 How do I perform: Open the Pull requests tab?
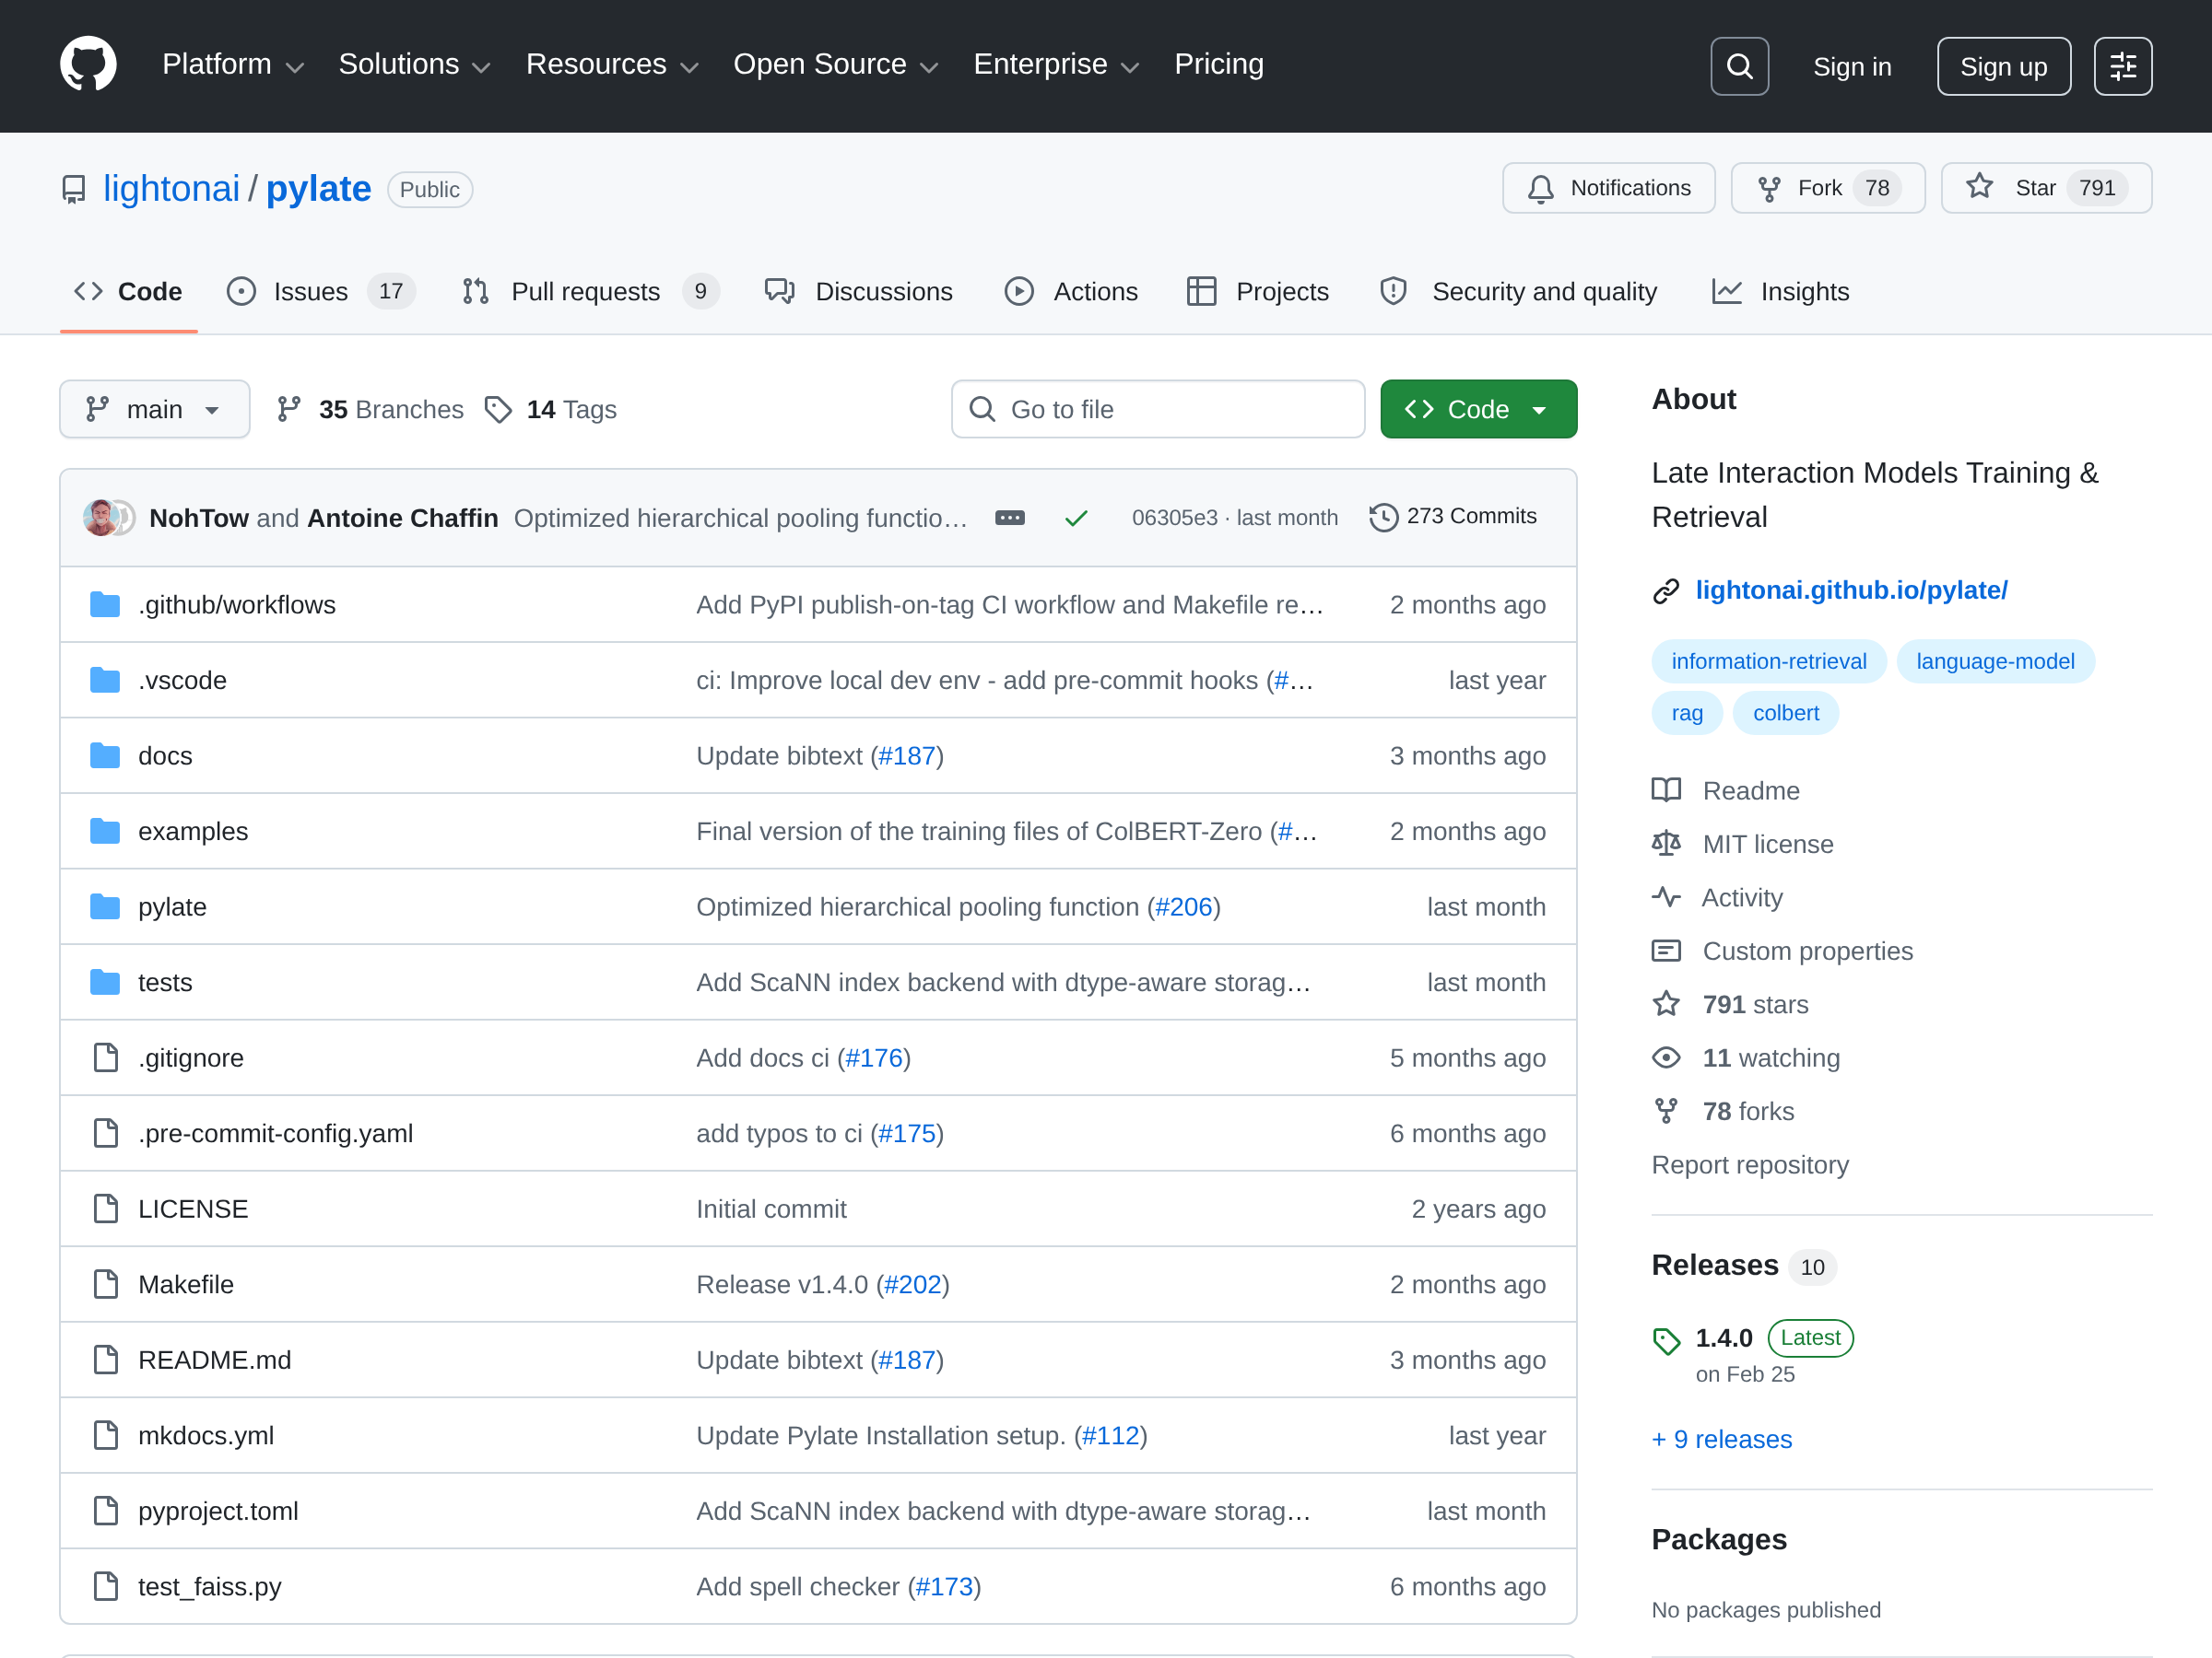click(586, 291)
